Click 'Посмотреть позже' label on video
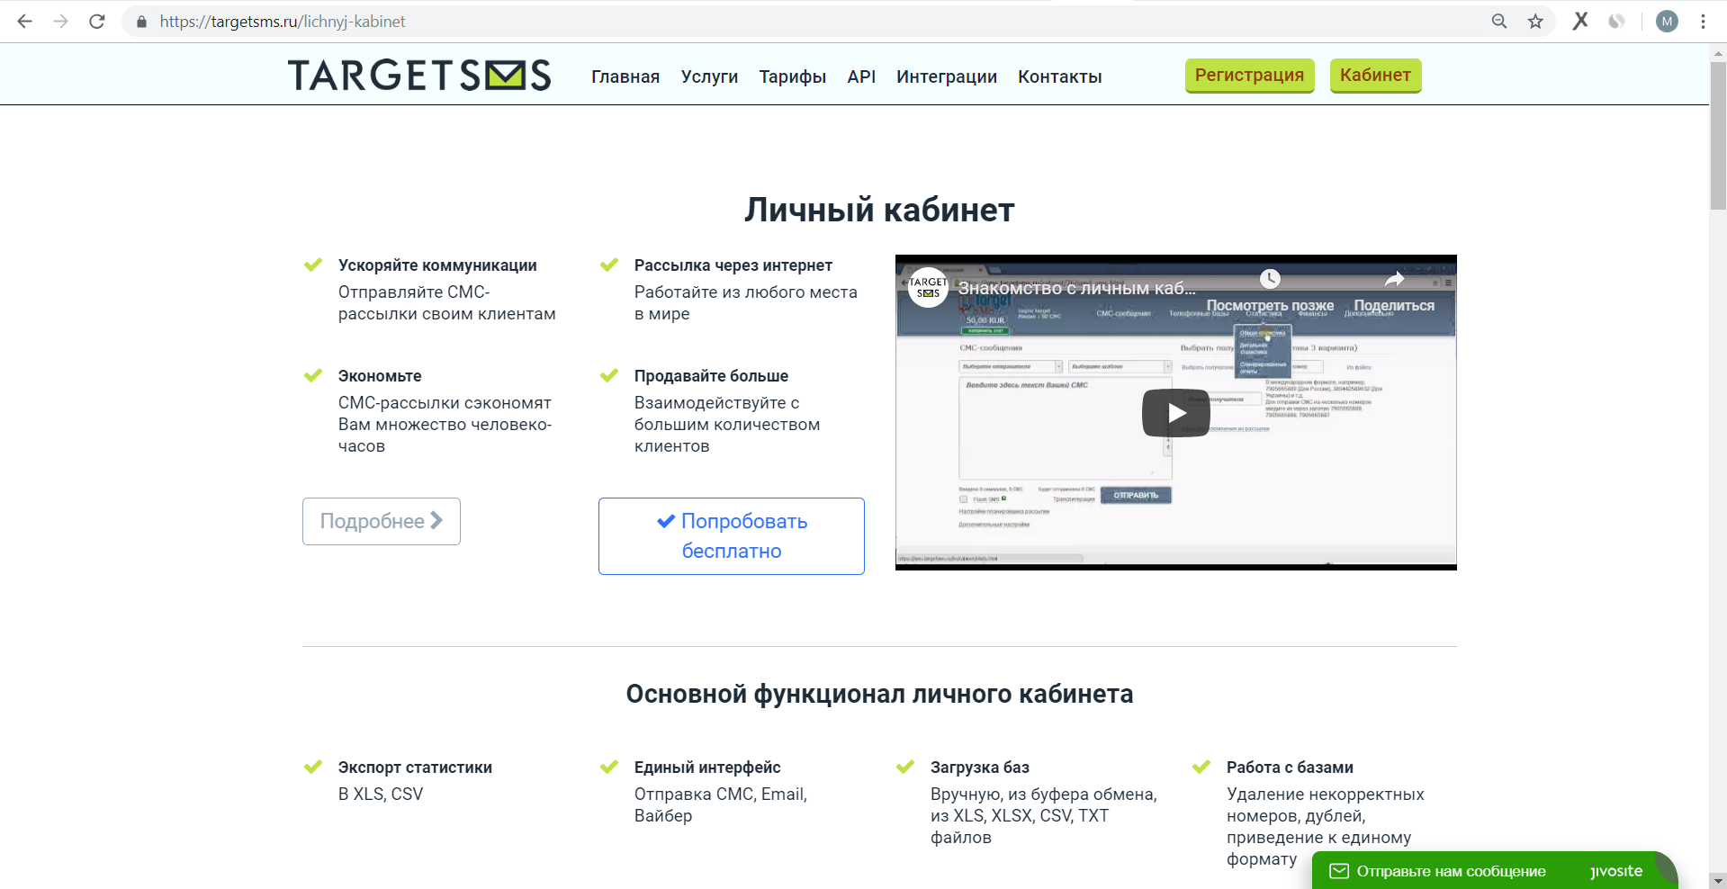The height and width of the screenshot is (889, 1727). coord(1270,306)
